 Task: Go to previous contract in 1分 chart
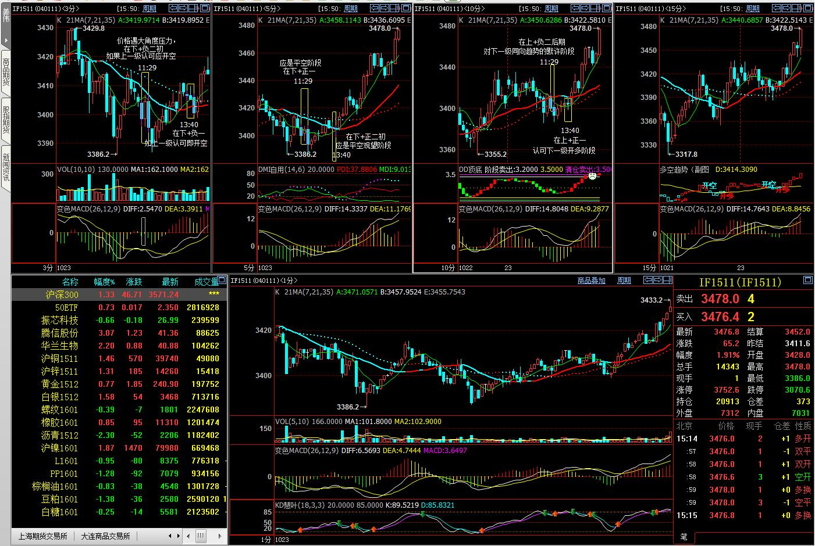click(x=648, y=280)
